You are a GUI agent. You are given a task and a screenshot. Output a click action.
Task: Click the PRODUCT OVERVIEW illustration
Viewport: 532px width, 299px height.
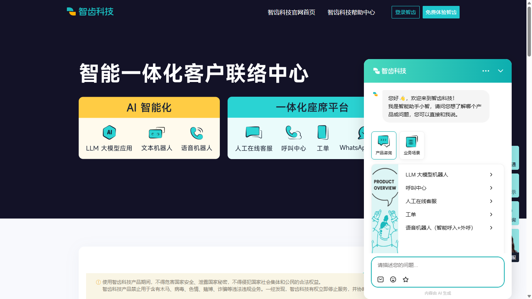click(x=385, y=209)
